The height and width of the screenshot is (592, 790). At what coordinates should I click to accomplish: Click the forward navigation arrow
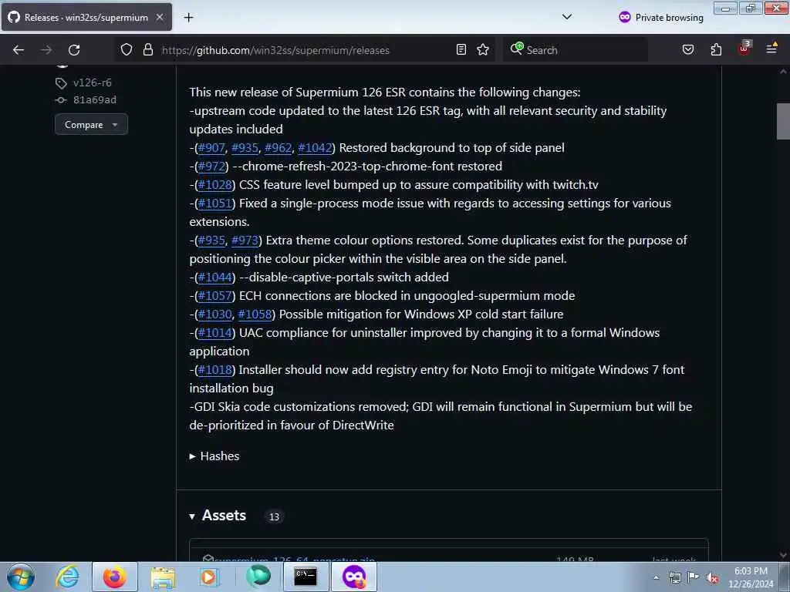[x=46, y=50]
